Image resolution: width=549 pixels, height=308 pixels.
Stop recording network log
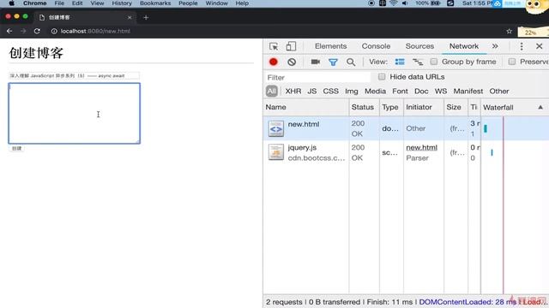(x=274, y=62)
